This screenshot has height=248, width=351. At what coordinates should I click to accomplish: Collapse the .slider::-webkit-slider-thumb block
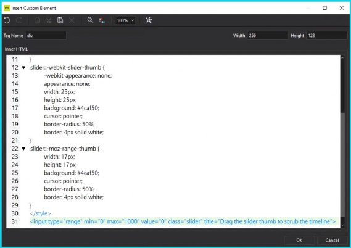(23, 68)
